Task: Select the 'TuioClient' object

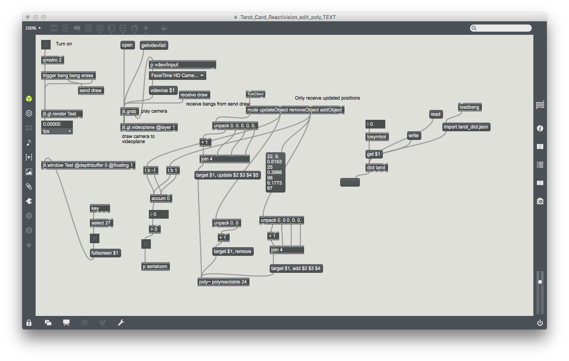Action: point(255,94)
